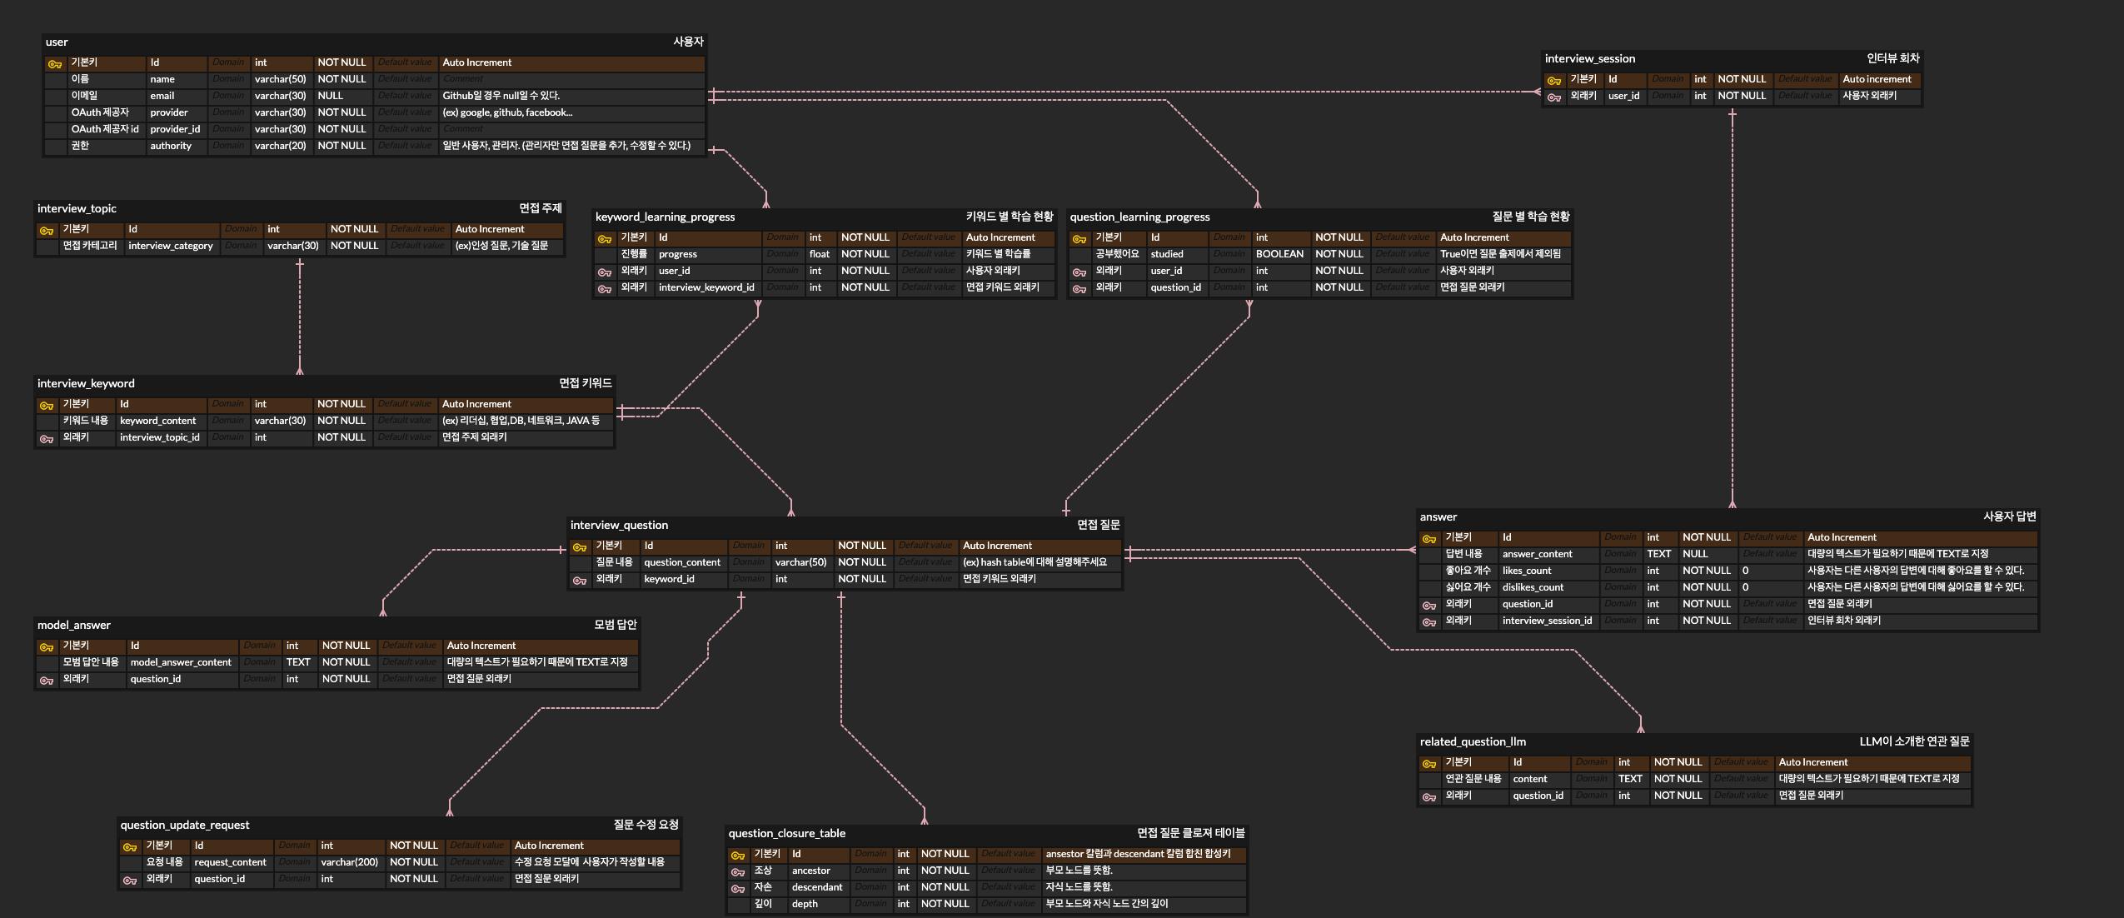Click the interview_category column name

point(170,246)
